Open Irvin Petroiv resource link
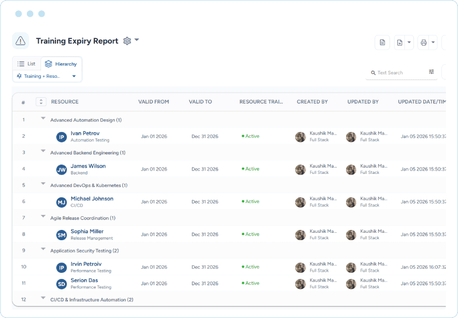Viewport: 458px width, 318px height. pos(86,264)
